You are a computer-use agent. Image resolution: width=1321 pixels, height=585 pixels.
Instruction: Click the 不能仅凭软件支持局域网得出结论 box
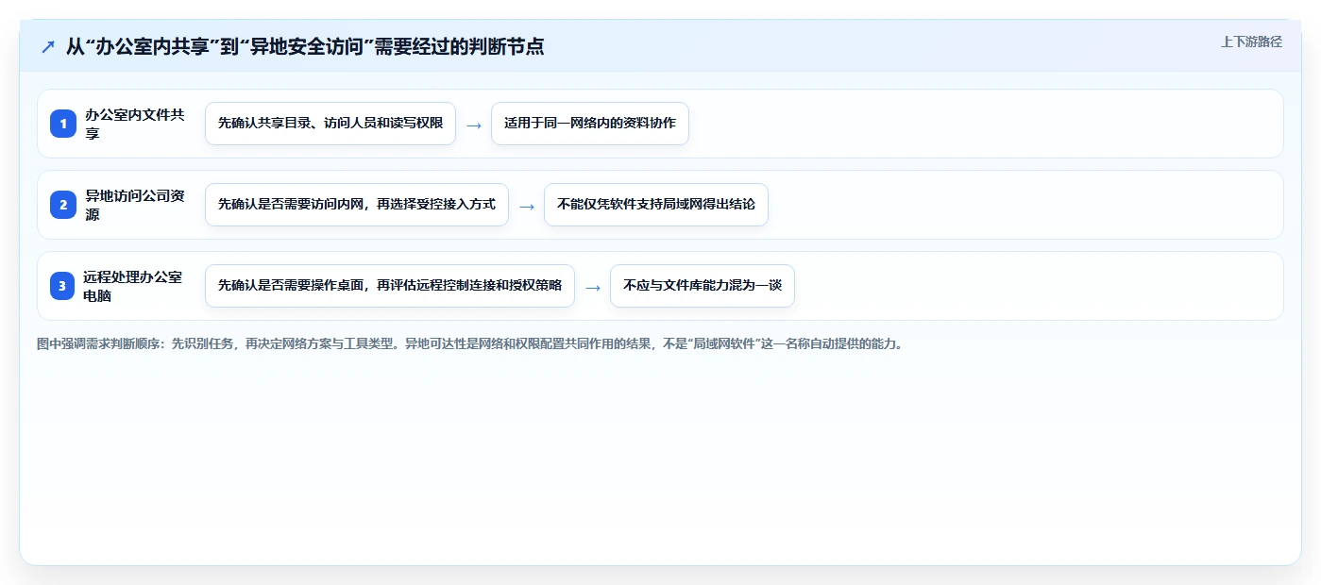pos(656,205)
